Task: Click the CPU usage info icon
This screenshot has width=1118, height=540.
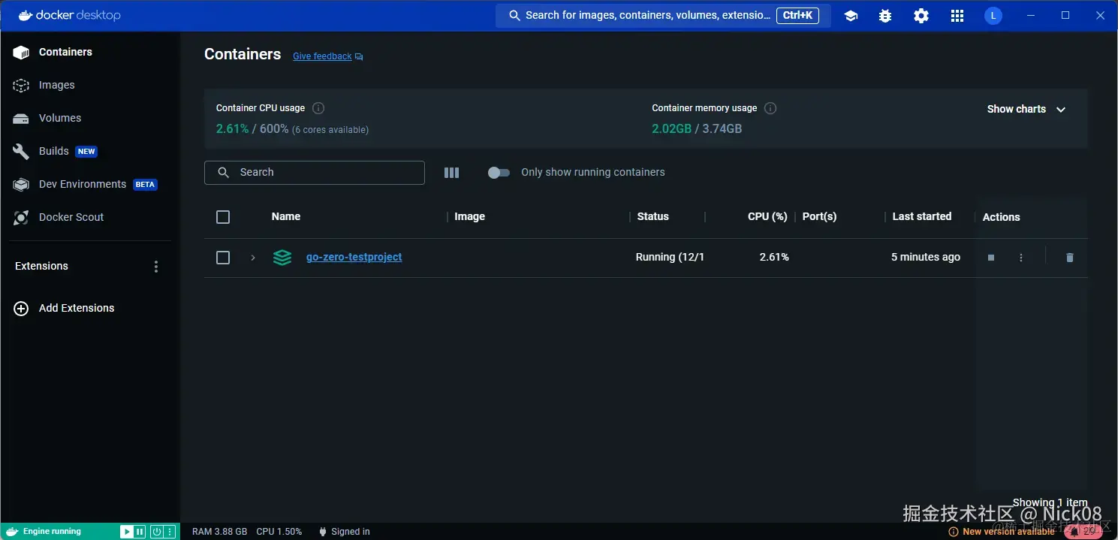Action: (318, 108)
